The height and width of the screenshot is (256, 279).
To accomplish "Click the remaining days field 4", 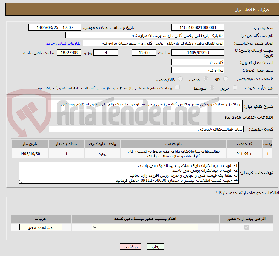I will click(x=106, y=53).
